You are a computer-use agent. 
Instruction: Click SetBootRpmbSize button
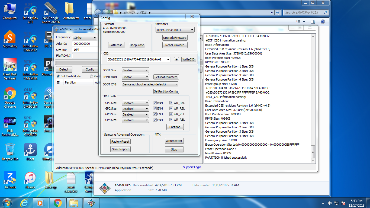tap(166, 77)
